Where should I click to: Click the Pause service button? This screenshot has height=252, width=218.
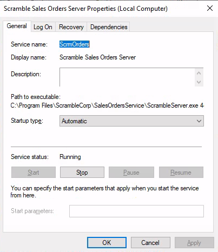[x=131, y=173]
